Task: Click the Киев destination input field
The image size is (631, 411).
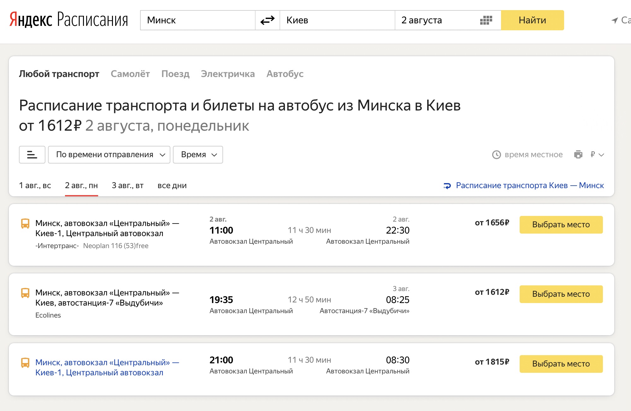Action: [x=337, y=20]
